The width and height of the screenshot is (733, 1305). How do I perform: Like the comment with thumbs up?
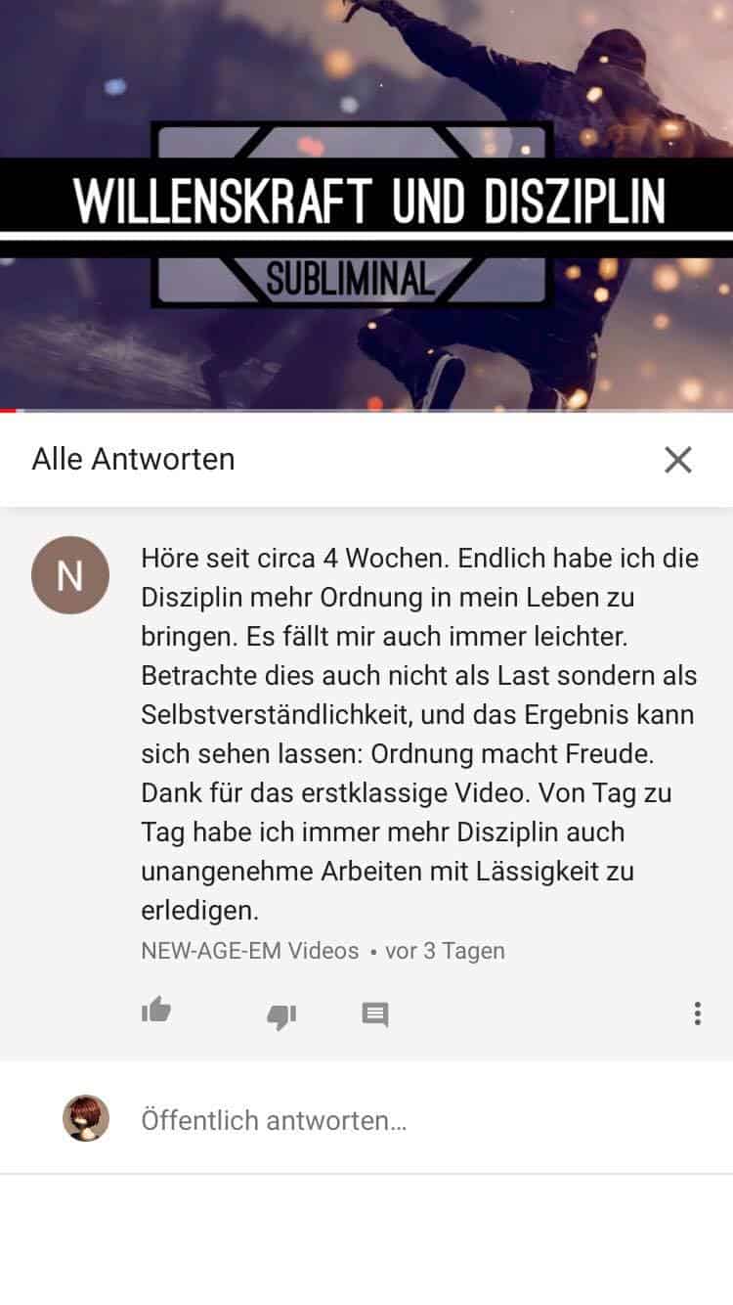(x=156, y=1011)
